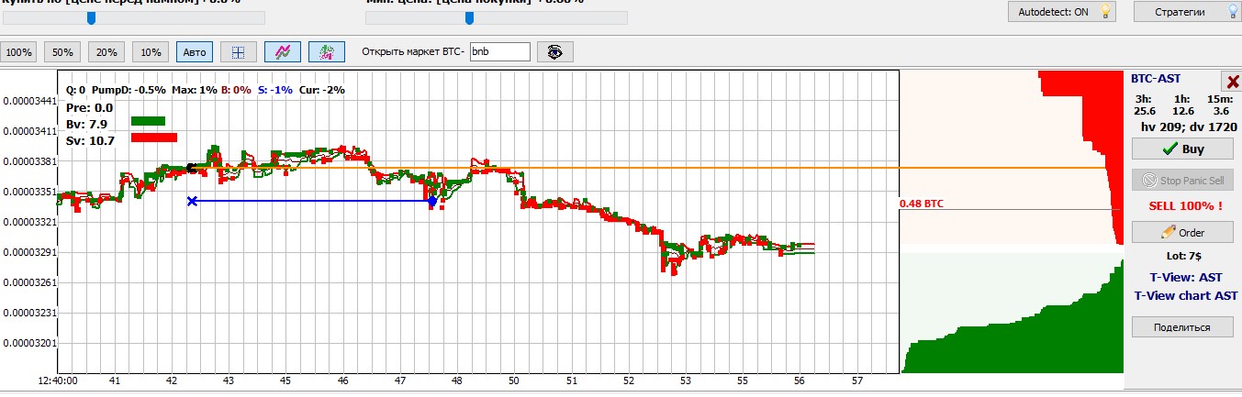Open the Стратегии strategies window
Image resolution: width=1242 pixels, height=397 pixels.
point(1187,11)
